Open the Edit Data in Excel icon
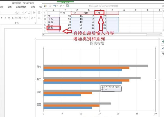The width and height of the screenshot is (164, 117). pos(68,6)
